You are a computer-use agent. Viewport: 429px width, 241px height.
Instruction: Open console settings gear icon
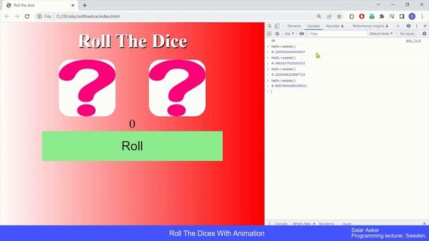pyautogui.click(x=424, y=33)
